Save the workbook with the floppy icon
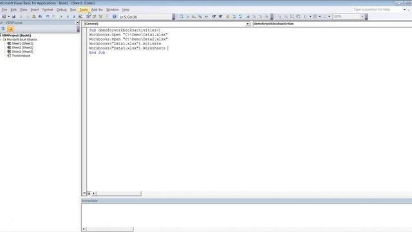The width and height of the screenshot is (412, 232). [14, 17]
